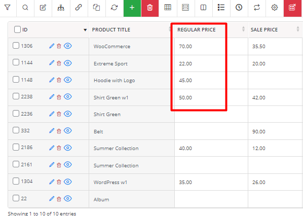The height and width of the screenshot is (216, 303).
Task: Delete Shirt Green w1 using row trash icon
Action: [x=59, y=97]
